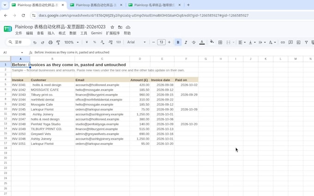The image size is (314, 196).
Task: Open the 格式 menu
Action: coord(62,33)
